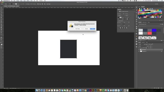The image size is (164, 92).
Task: Select the Brush tool
Action: 1,19
